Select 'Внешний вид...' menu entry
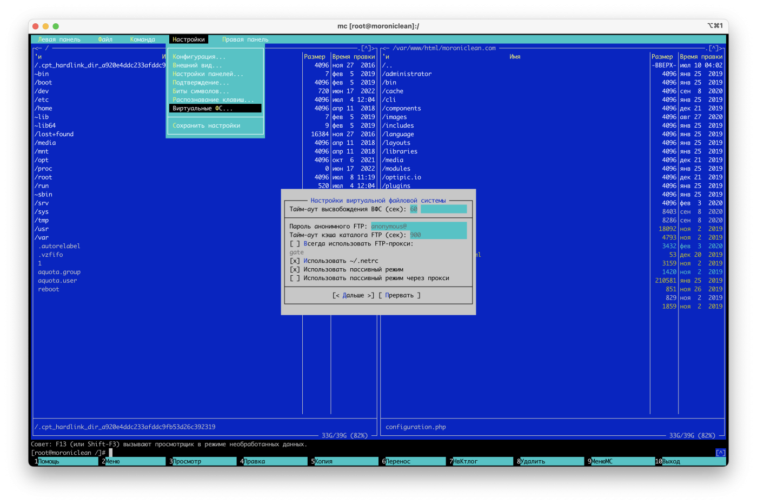Viewport: 757px width, 504px height. (x=215, y=65)
